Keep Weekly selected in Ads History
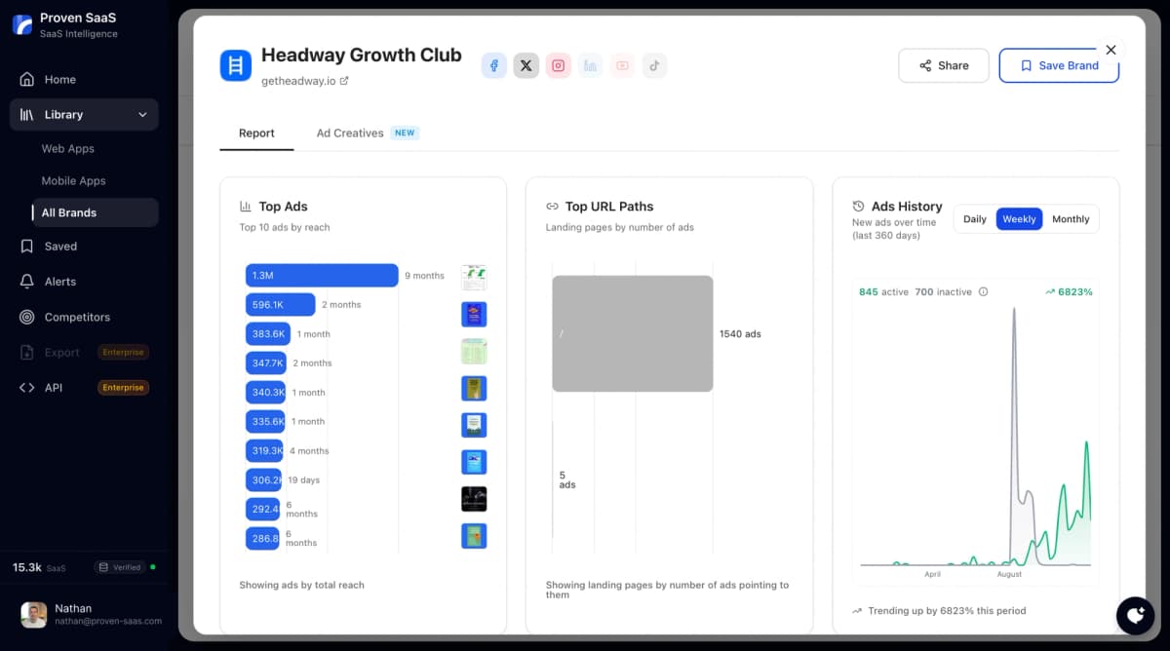Viewport: 1170px width, 651px height. tap(1019, 218)
